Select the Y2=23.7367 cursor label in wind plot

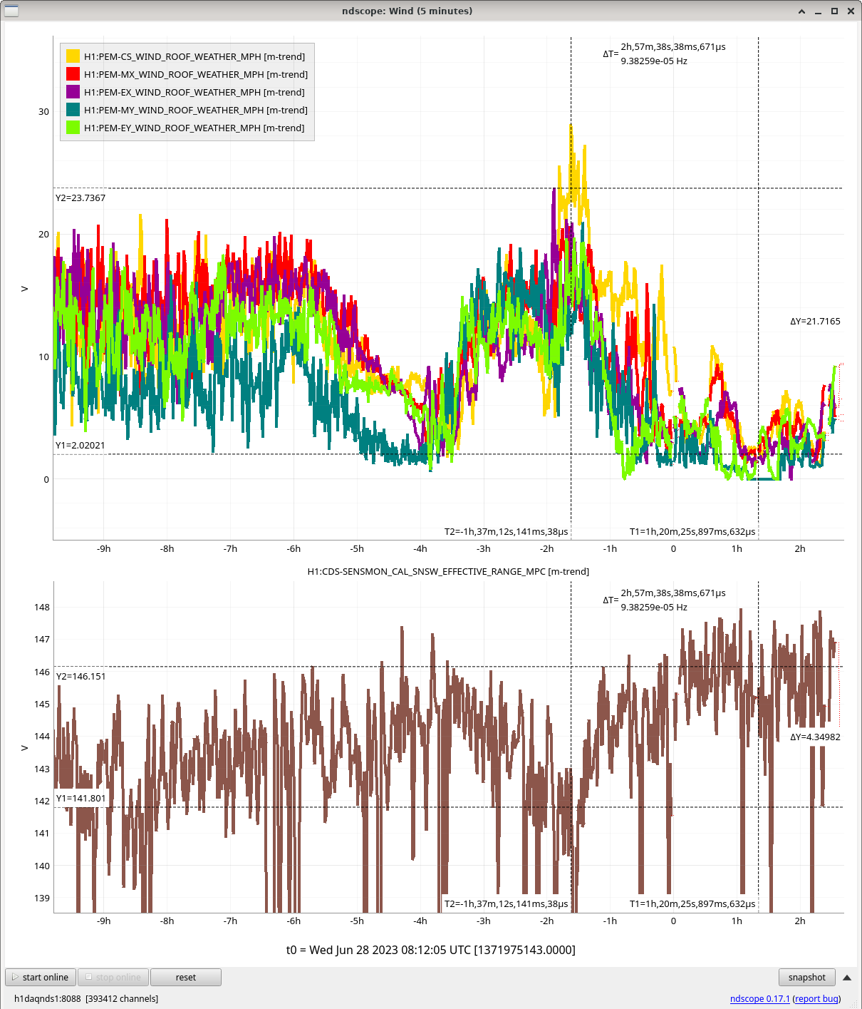click(81, 198)
